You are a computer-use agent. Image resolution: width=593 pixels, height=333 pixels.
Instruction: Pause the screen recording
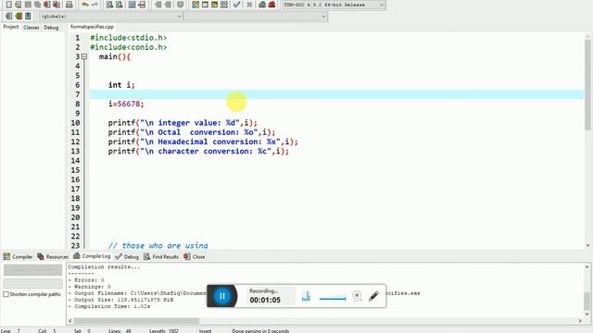point(222,296)
